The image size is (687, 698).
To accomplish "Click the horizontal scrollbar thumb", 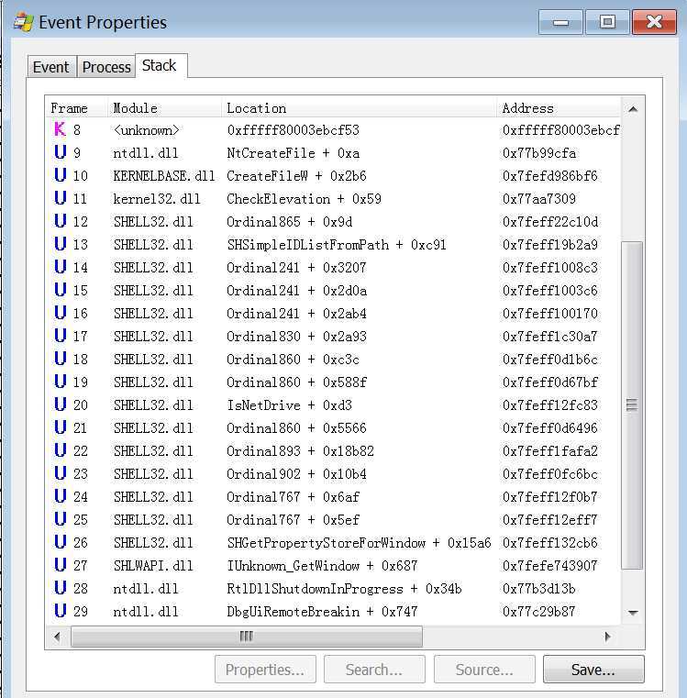I will coord(247,637).
